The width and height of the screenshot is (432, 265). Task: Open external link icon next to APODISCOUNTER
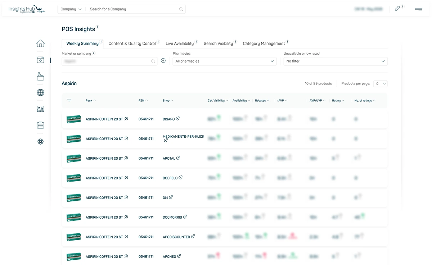pos(193,237)
